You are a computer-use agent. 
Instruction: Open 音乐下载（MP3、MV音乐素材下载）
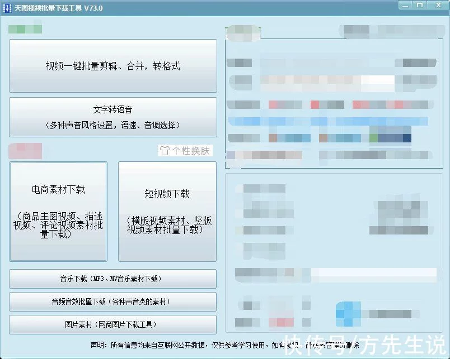coord(113,279)
